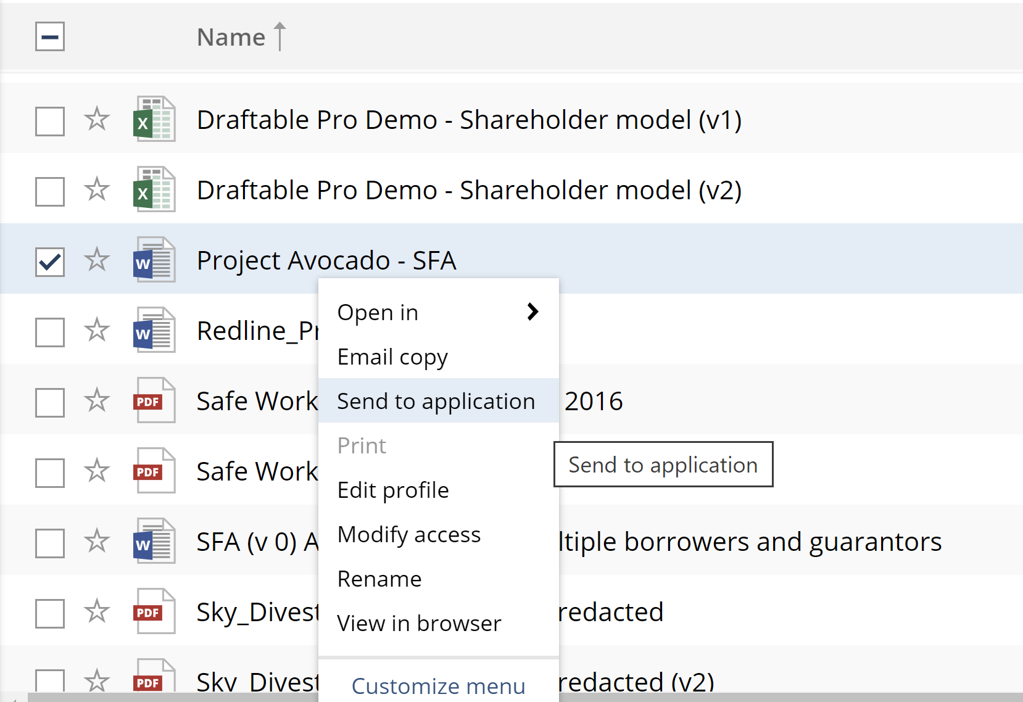
Task: Click Excel icon for Shareholder model (v1)
Action: (x=154, y=119)
